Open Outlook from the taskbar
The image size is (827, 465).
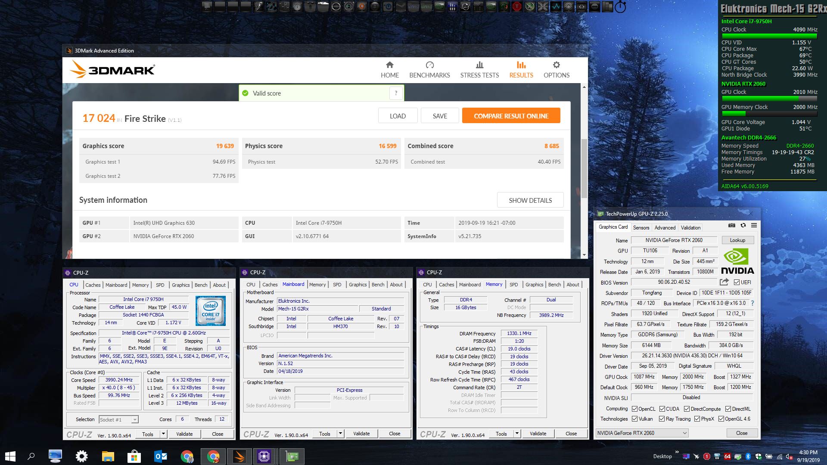160,456
